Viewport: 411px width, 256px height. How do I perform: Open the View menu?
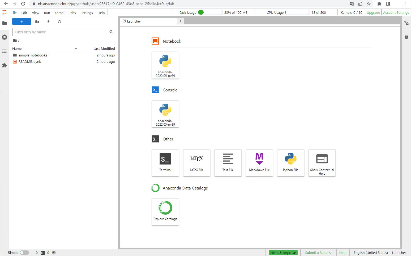click(36, 13)
